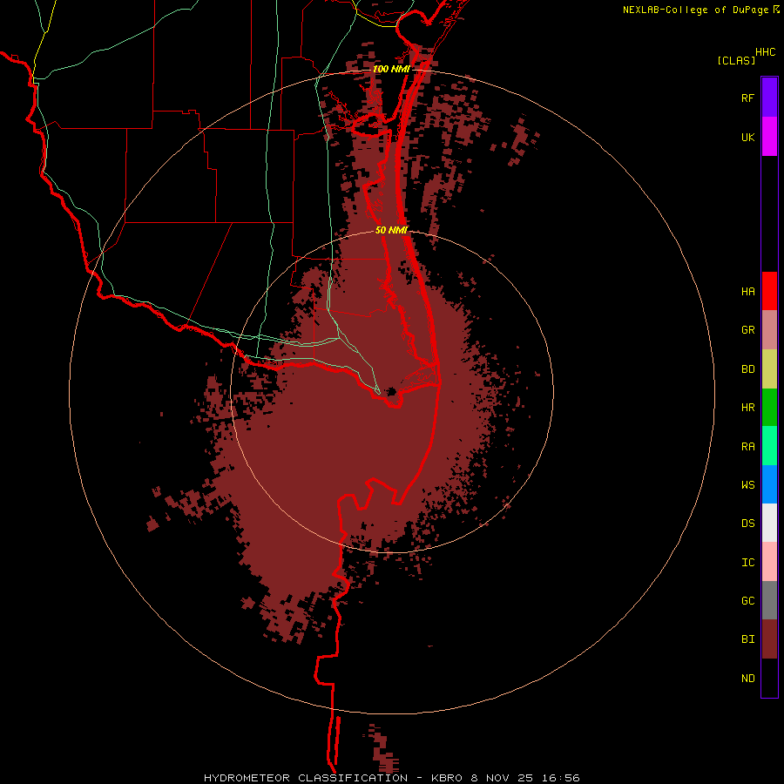Click the "RF" legend label
Image resolution: width=784 pixels, height=784 pixels.
[x=747, y=98]
